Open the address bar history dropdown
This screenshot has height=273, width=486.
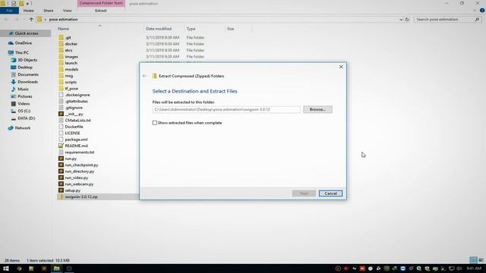[401, 19]
